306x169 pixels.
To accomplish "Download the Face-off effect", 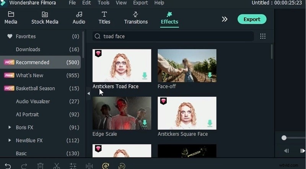I will tap(210, 76).
